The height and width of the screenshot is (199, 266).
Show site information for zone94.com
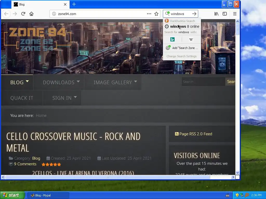pos(54,14)
